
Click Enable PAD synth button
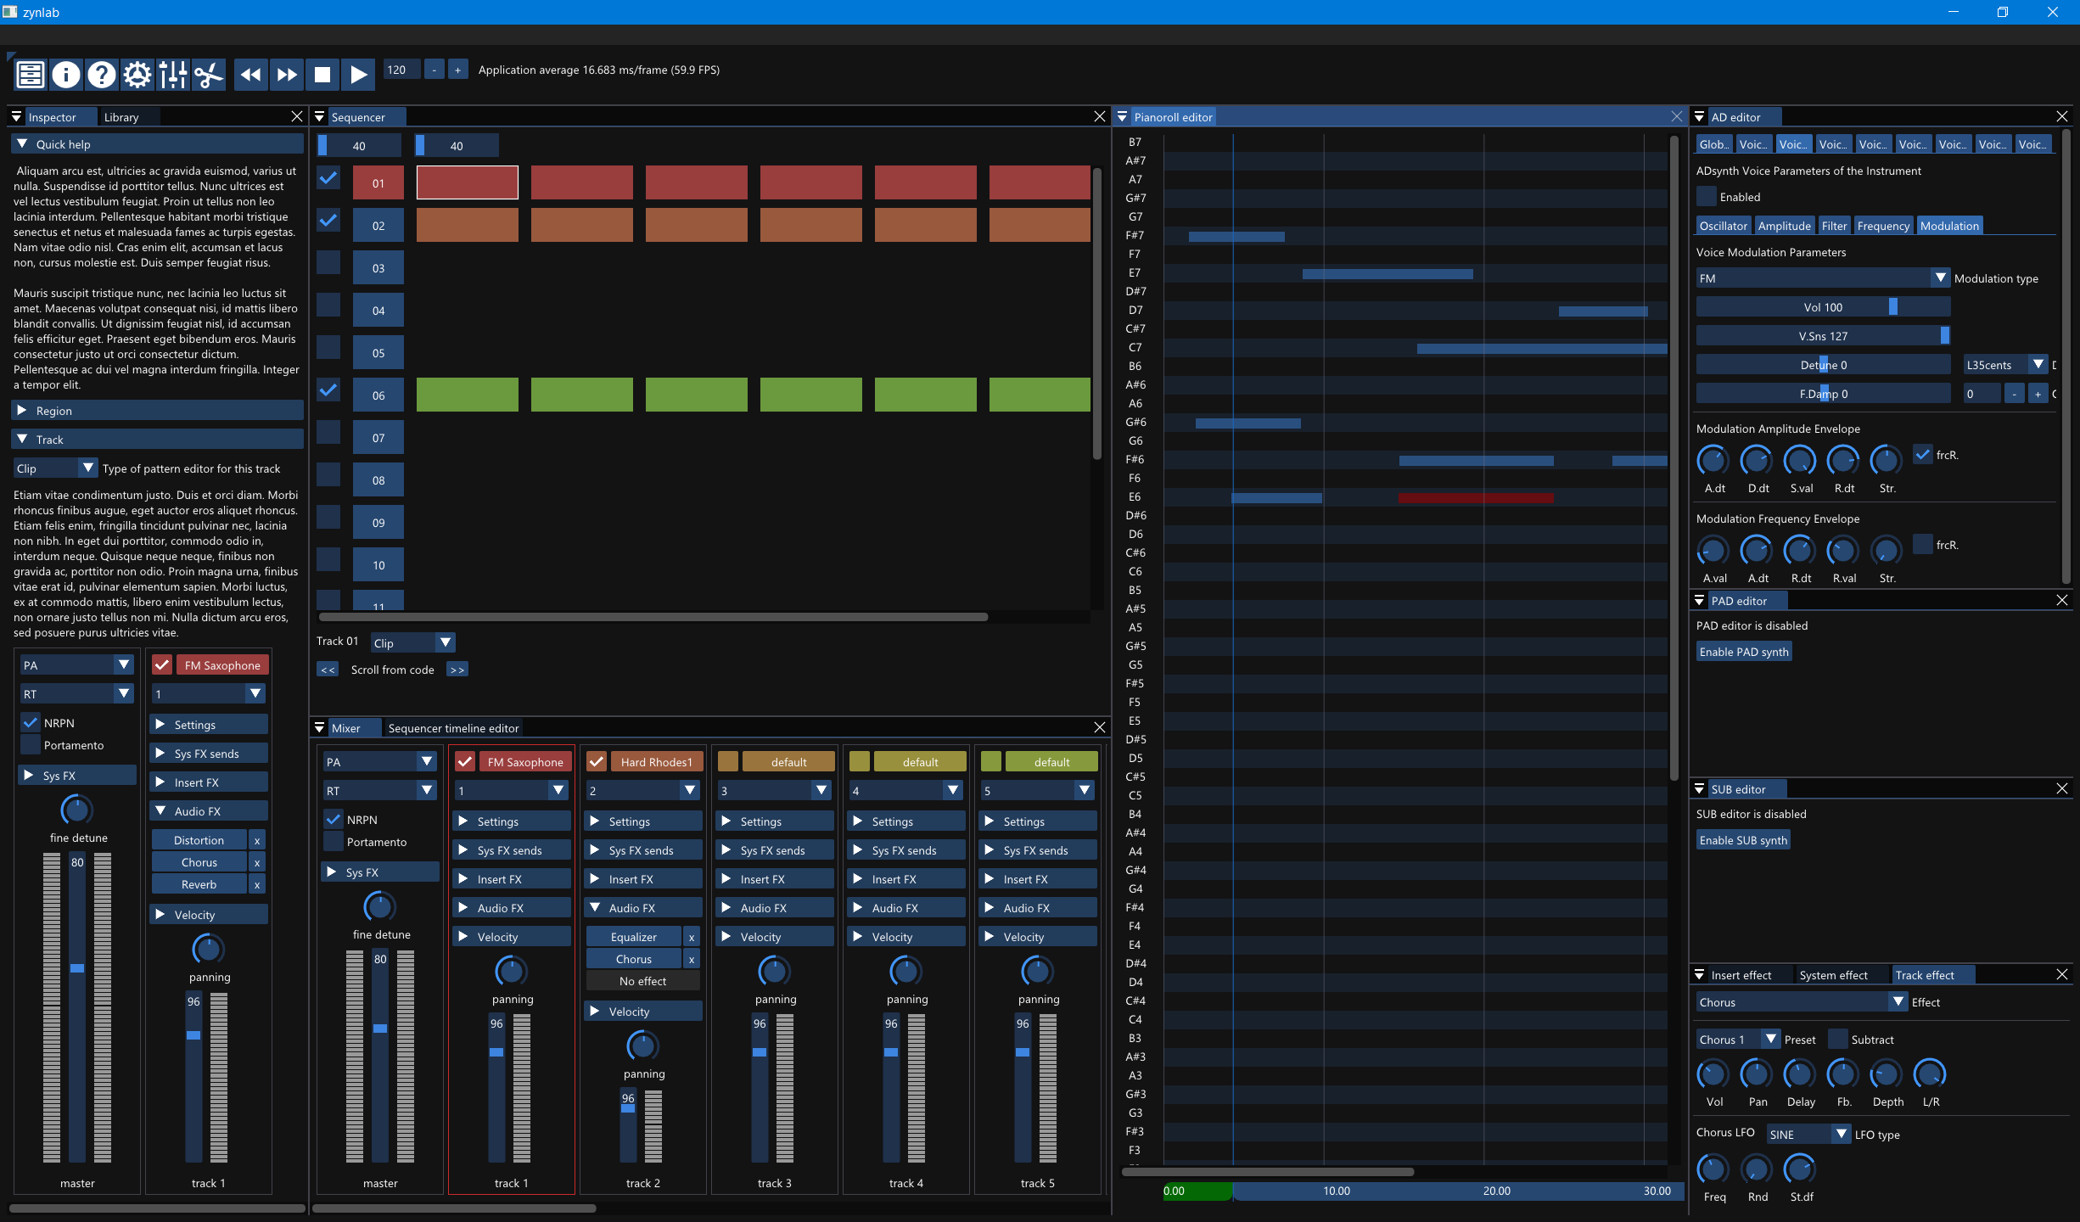(1743, 652)
